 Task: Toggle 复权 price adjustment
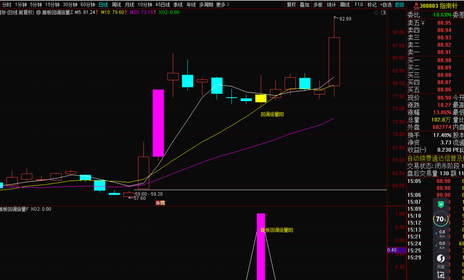coord(291,5)
